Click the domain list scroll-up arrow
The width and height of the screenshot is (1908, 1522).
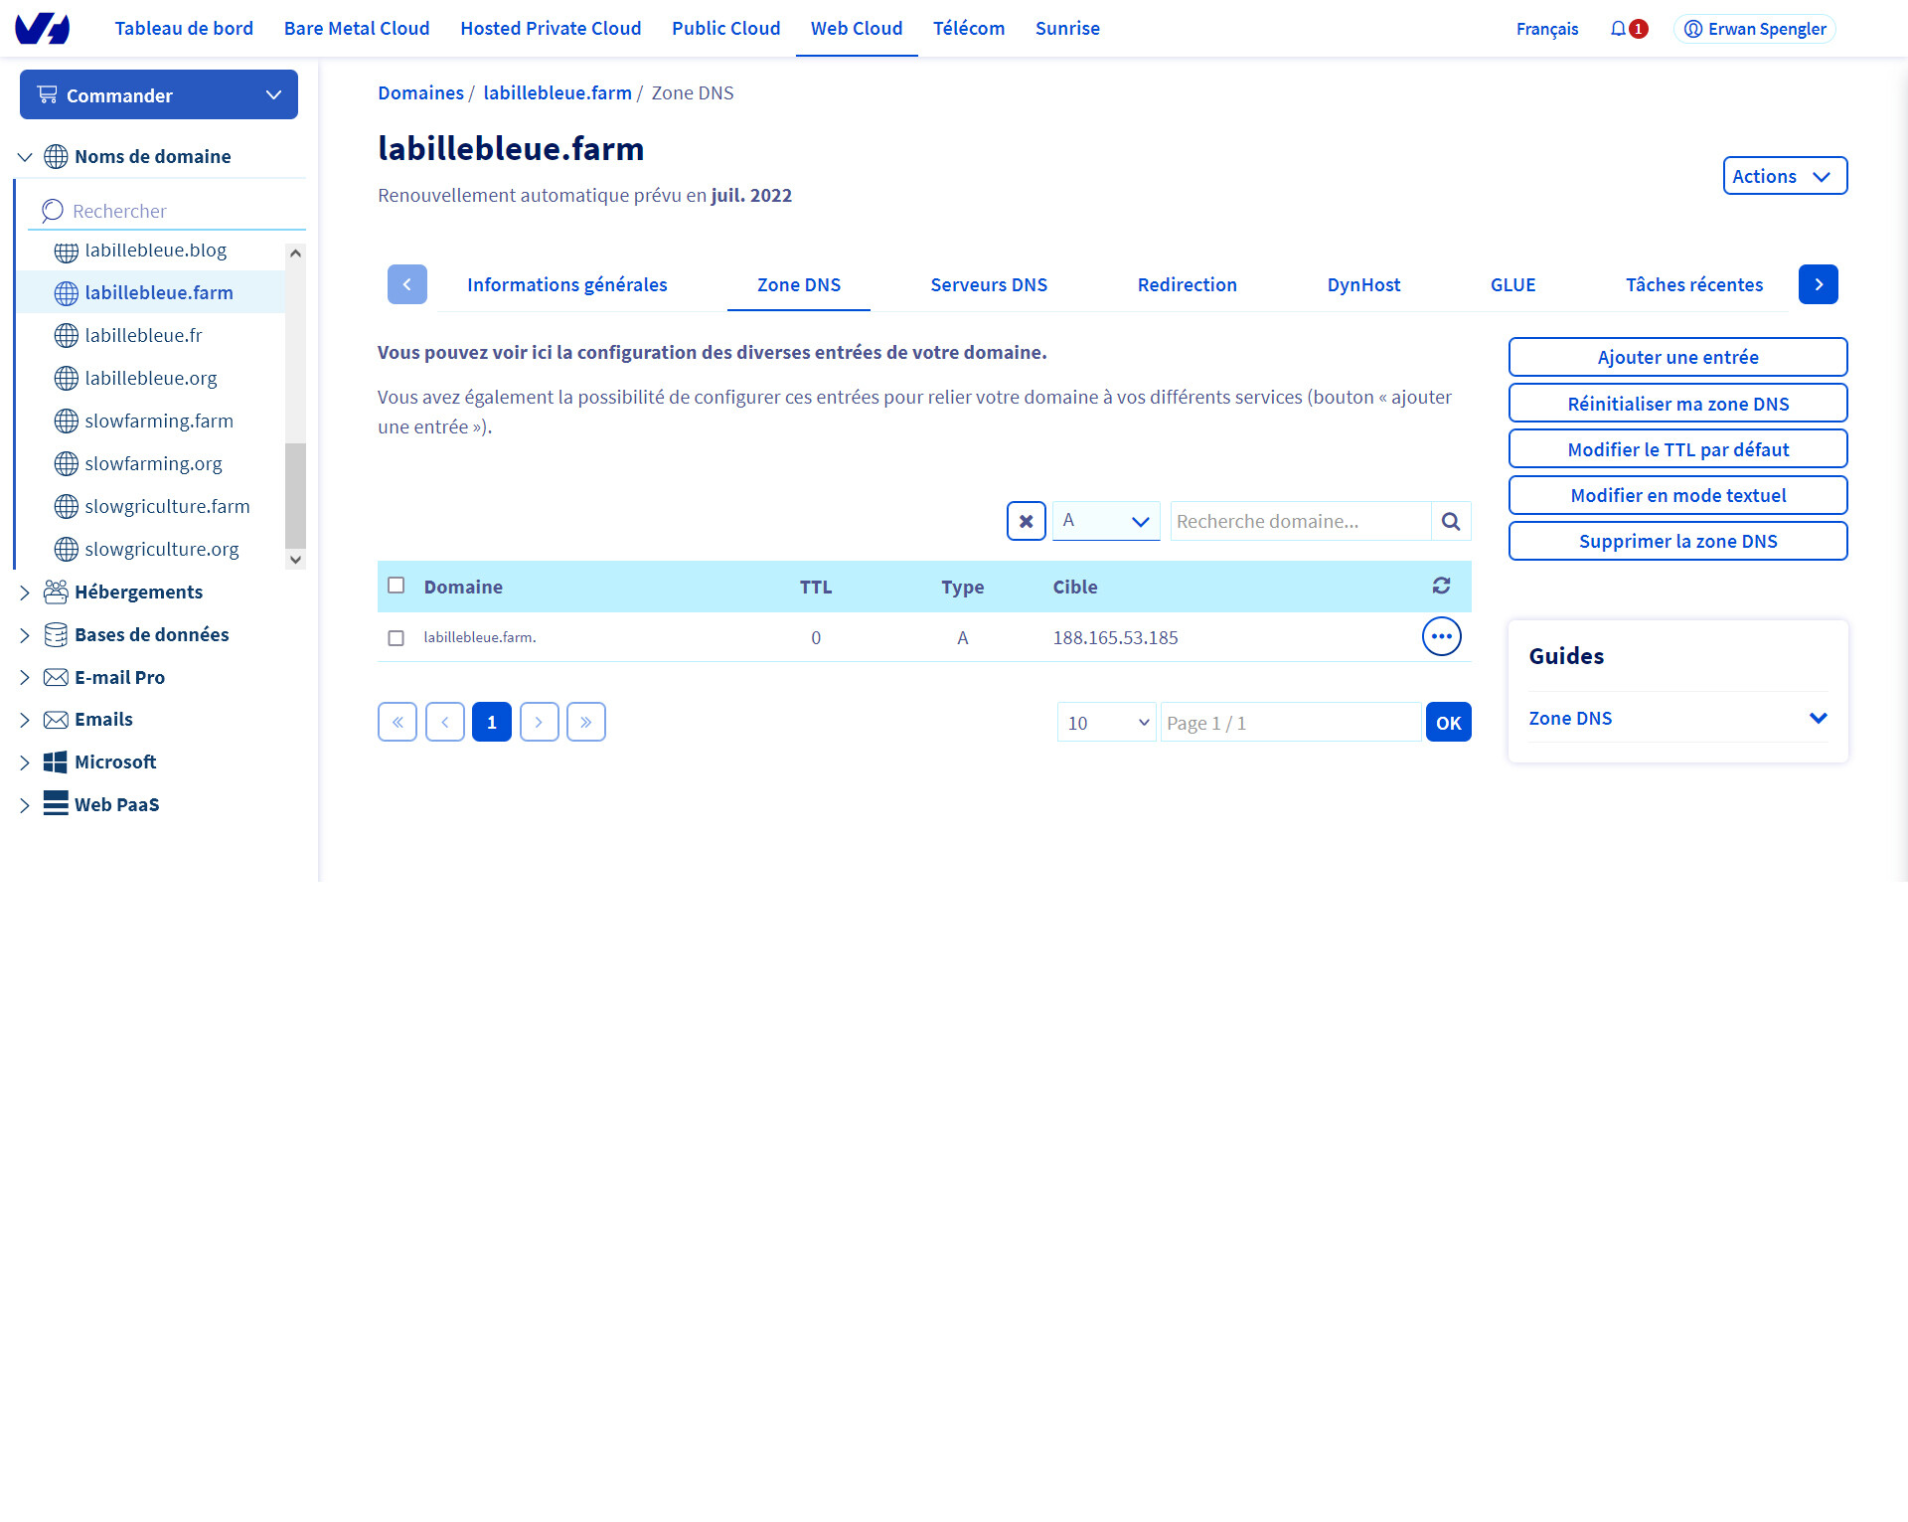(295, 254)
